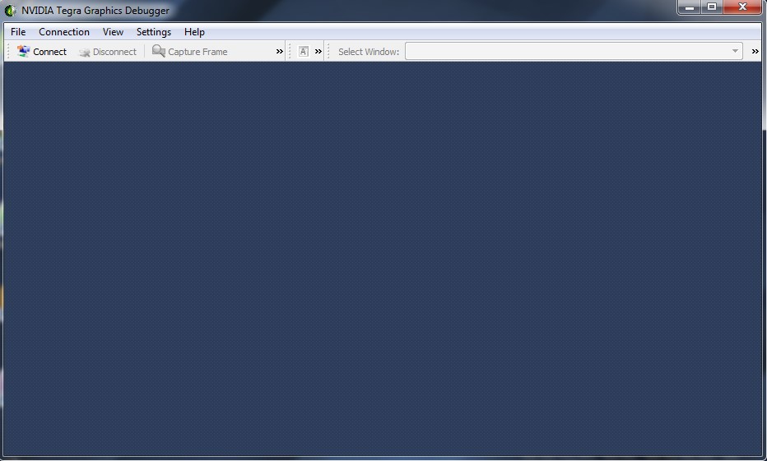Image resolution: width=767 pixels, height=461 pixels.
Task: Open the View menu
Action: click(x=113, y=32)
